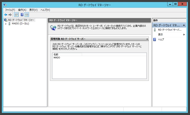Click the RD Gateway globe icon in description
Viewport: 190px width, 115px height.
(x=53, y=28)
